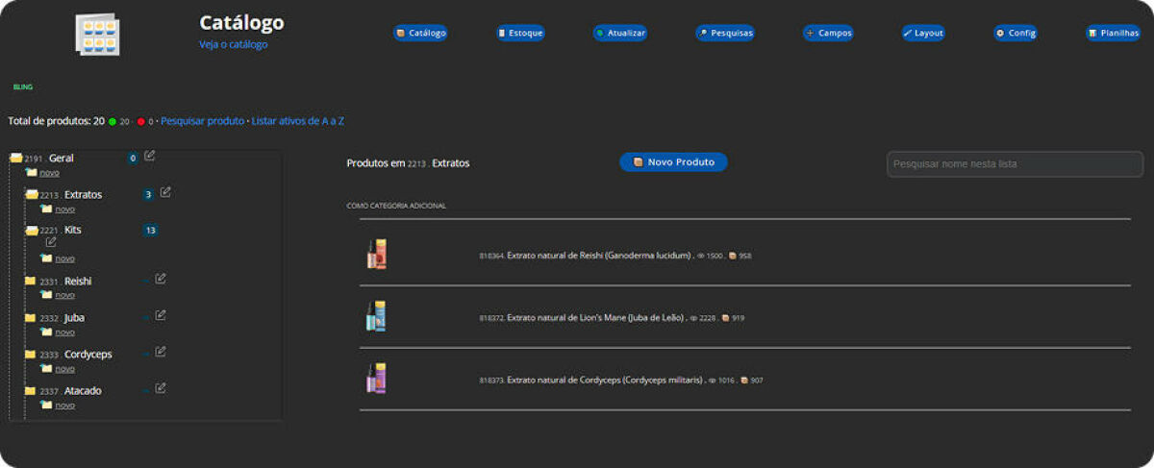1154x468 pixels.
Task: Click 'Listar ativos de A a Z' link
Action: coord(298,121)
